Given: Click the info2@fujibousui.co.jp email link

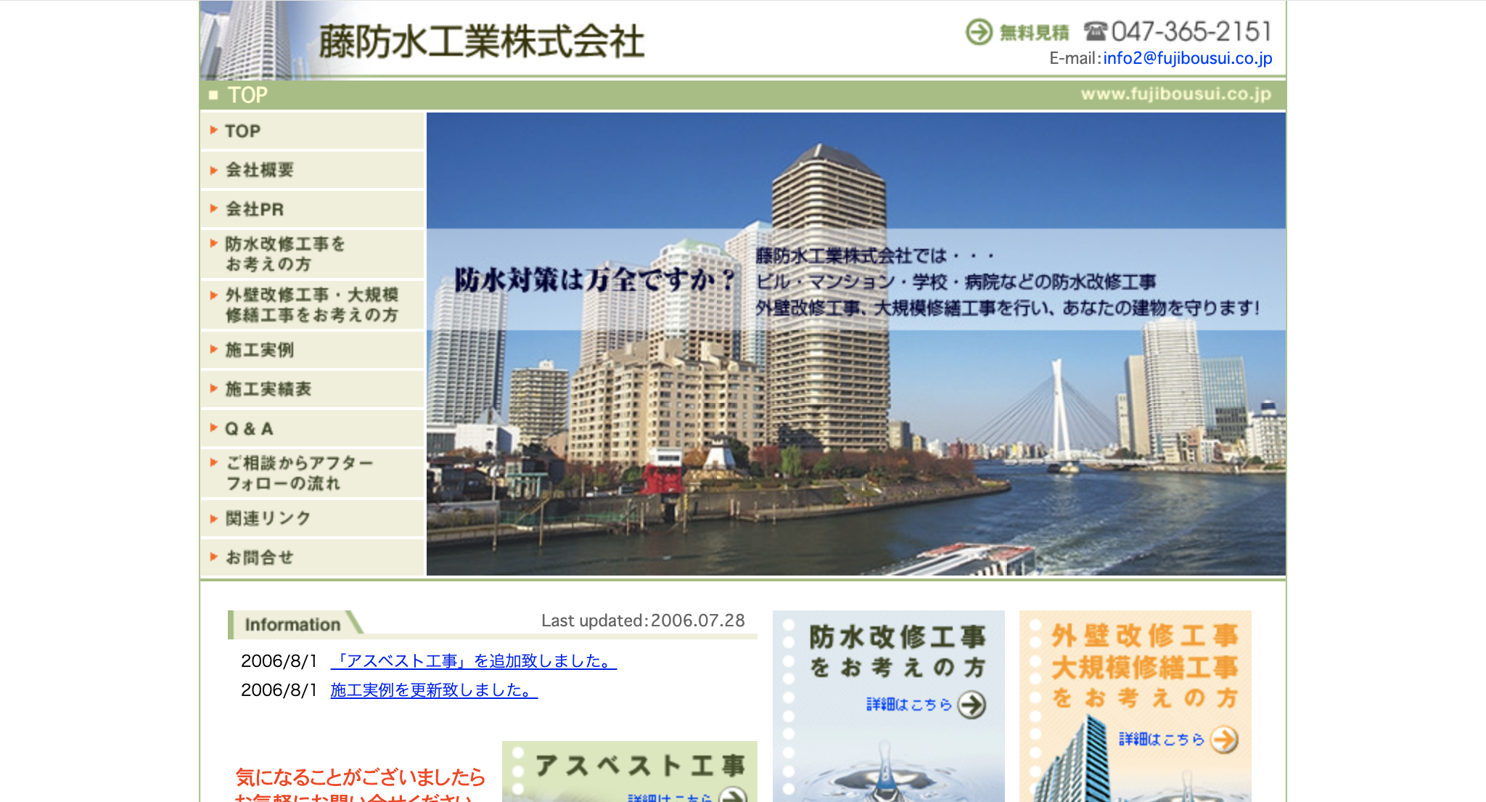Looking at the screenshot, I should pos(1187,58).
